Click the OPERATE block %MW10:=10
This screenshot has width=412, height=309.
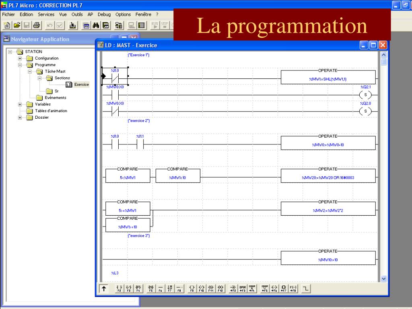[328, 258]
